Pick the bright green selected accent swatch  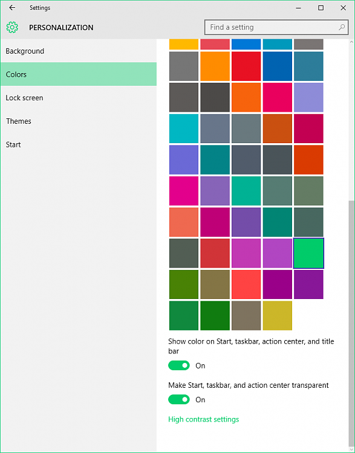308,253
